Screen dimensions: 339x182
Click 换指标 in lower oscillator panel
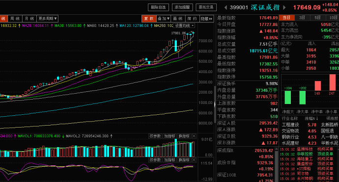184,160
